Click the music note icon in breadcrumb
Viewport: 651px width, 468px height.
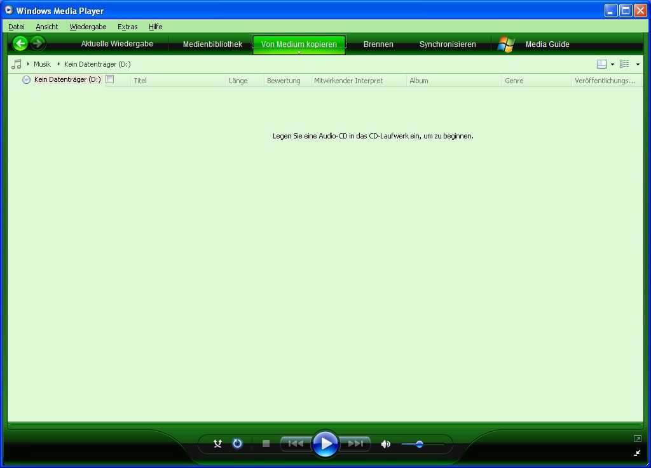(16, 64)
